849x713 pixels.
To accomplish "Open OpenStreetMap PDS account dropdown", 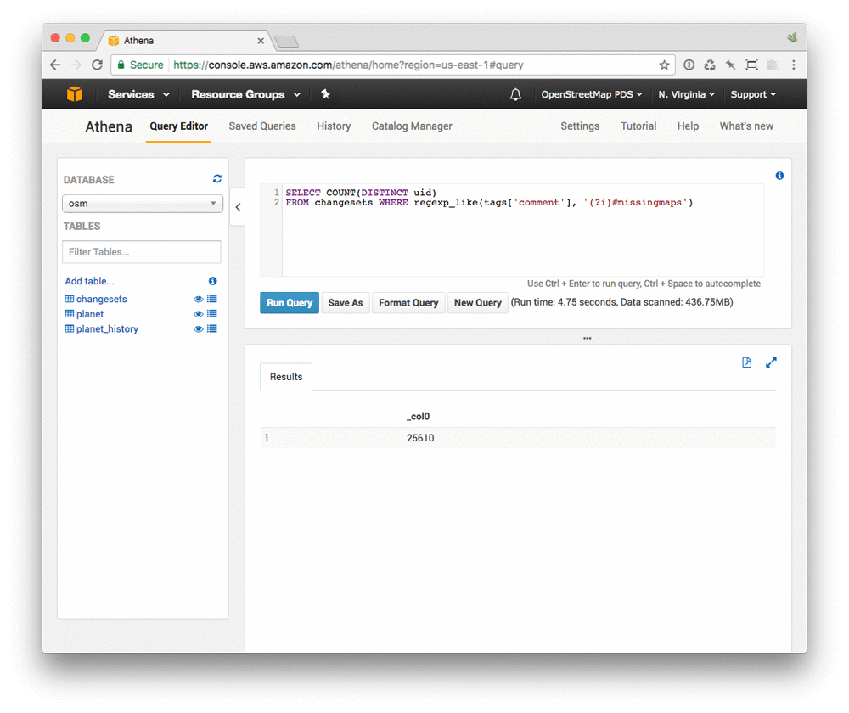I will tap(591, 95).
